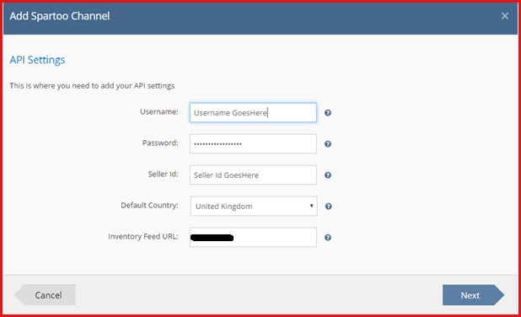View help icon next to Inventory Feed URL
The image size is (521, 317).
coord(328,238)
